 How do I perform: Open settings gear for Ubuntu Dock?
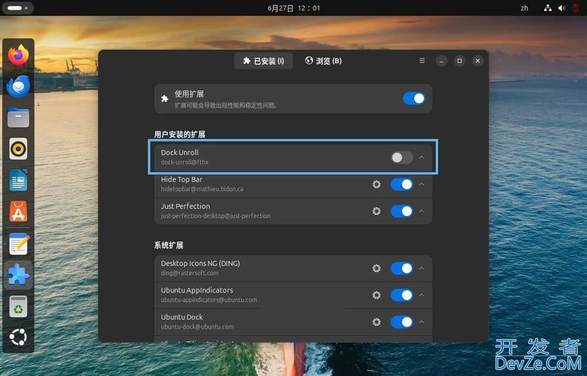(x=377, y=322)
